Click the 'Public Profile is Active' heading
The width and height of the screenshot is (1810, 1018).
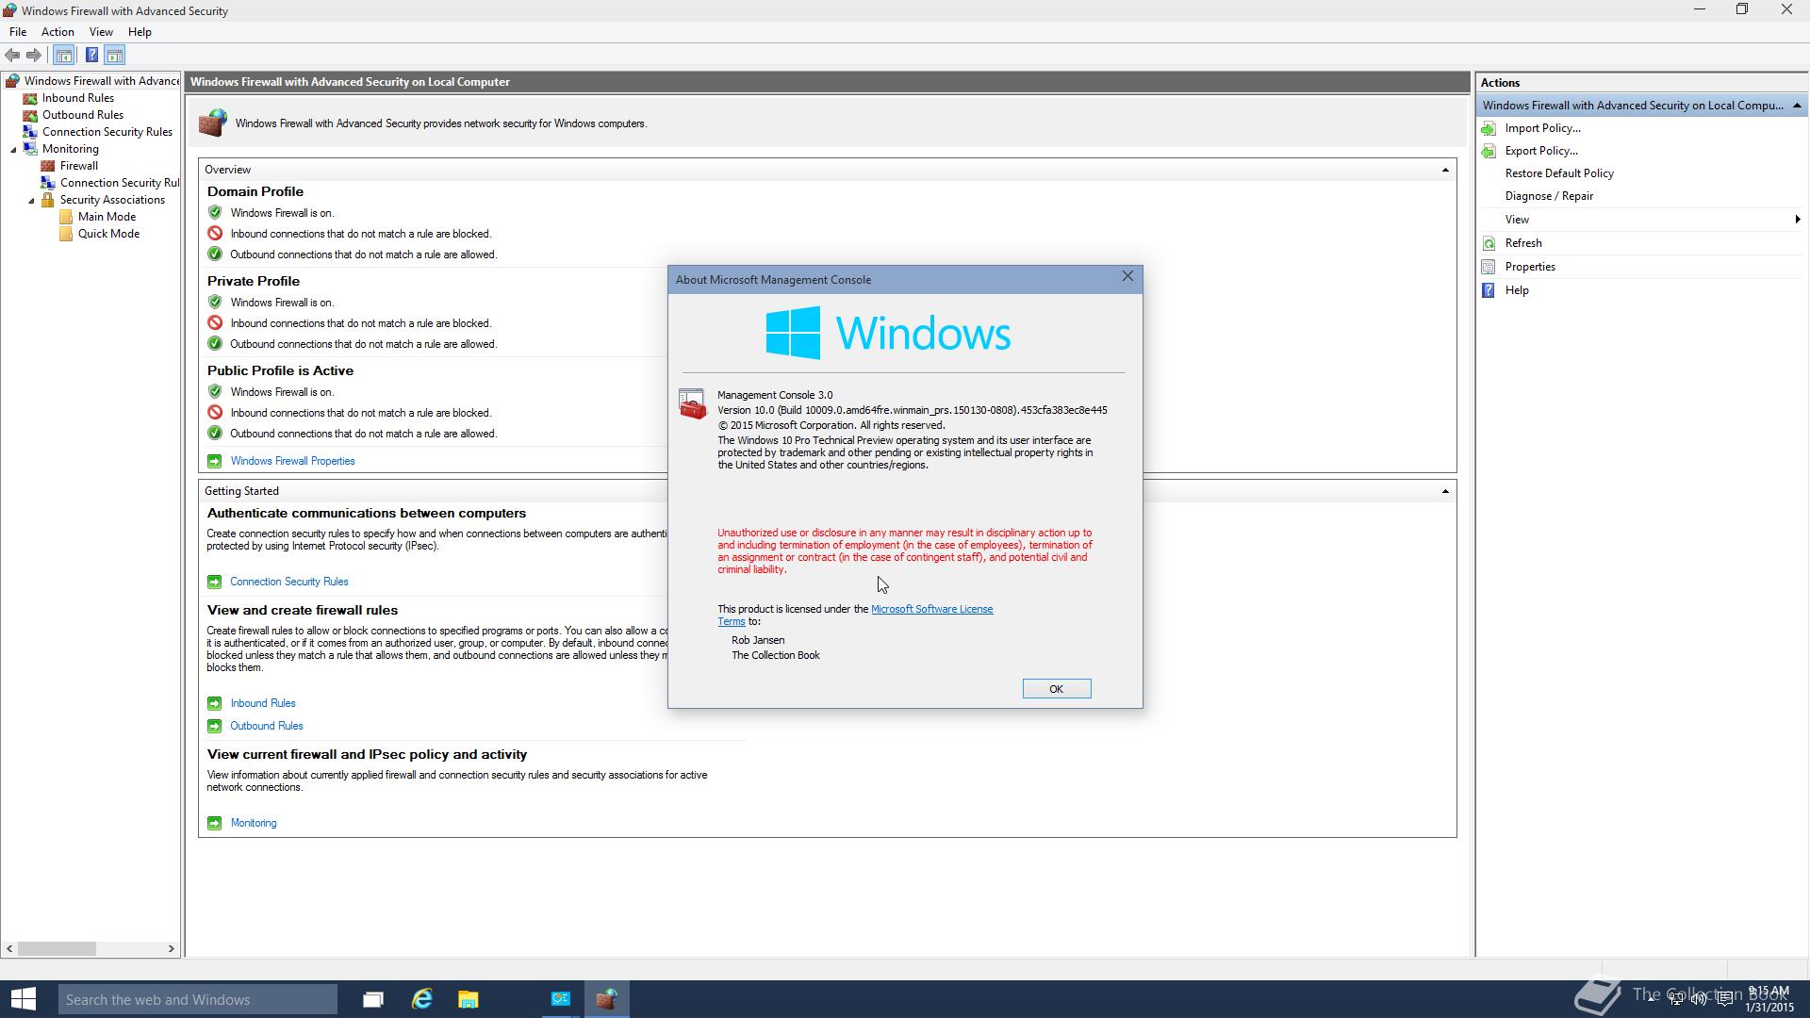click(280, 370)
